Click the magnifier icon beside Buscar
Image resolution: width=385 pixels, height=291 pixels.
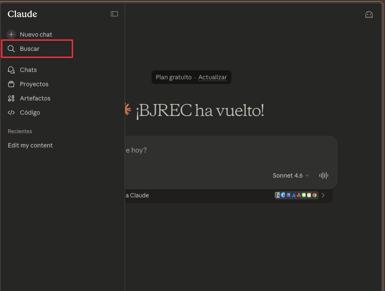pos(11,49)
